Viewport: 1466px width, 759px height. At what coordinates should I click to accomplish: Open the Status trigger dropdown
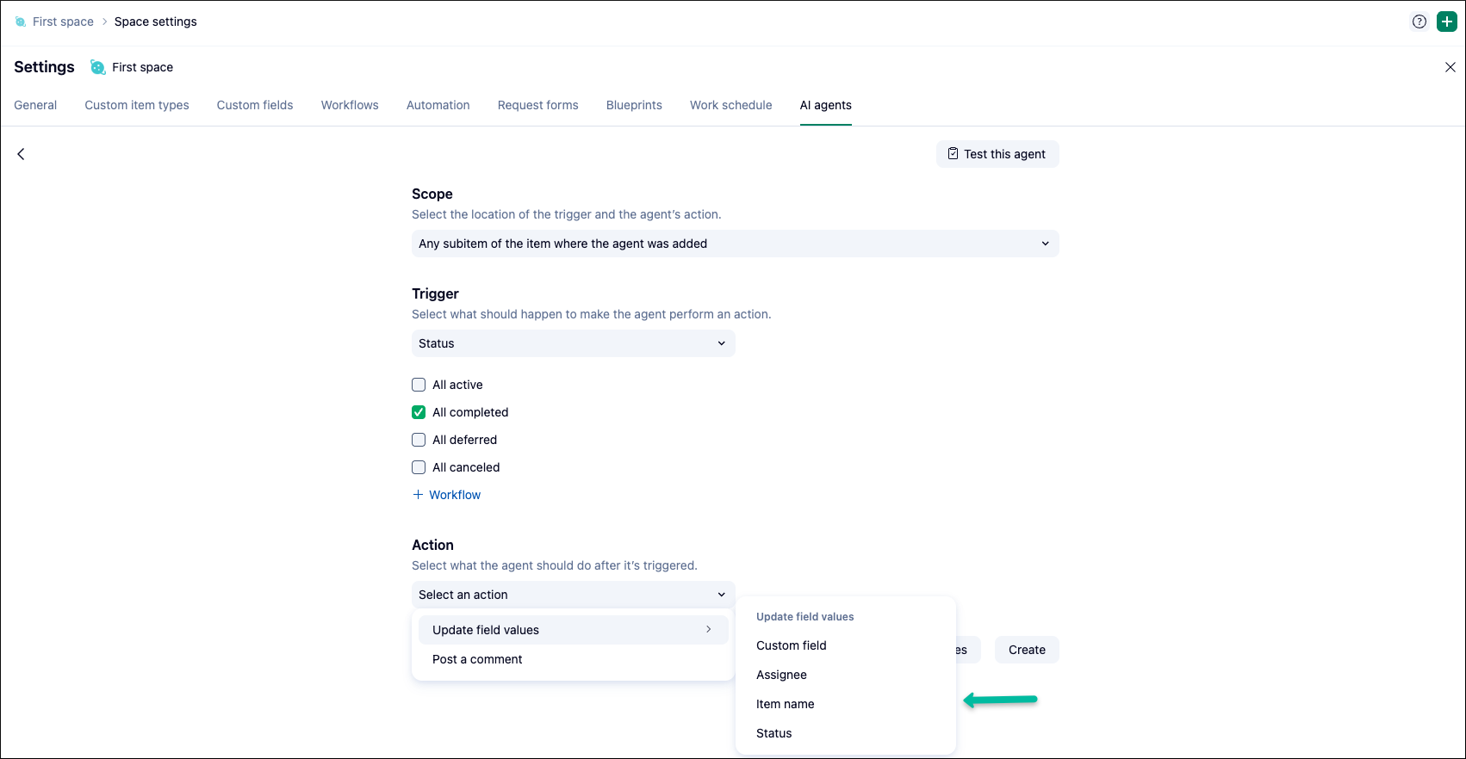[x=573, y=343]
